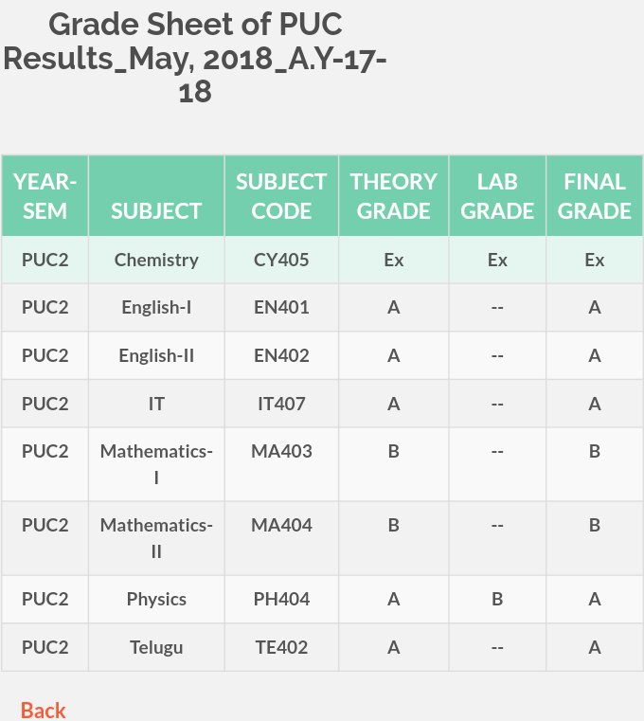Click the LAB GRADE column header
644x721 pixels.
pyautogui.click(x=497, y=196)
